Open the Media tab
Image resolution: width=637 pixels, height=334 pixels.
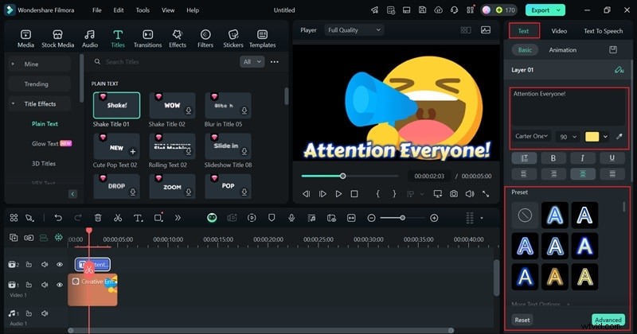25,39
